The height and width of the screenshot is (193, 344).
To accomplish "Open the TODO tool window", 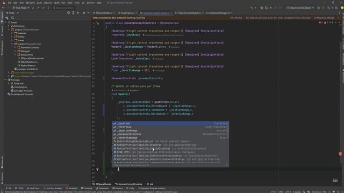I will pyautogui.click(x=19, y=188).
